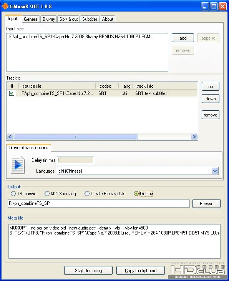This screenshot has width=229, height=281.
Task: Click the right arrow of tracks scrollbar
Action: click(194, 137)
